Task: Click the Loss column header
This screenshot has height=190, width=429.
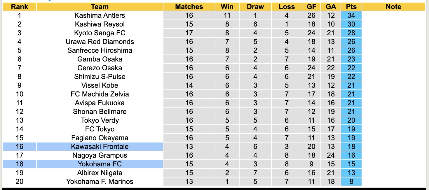Action: coord(287,7)
